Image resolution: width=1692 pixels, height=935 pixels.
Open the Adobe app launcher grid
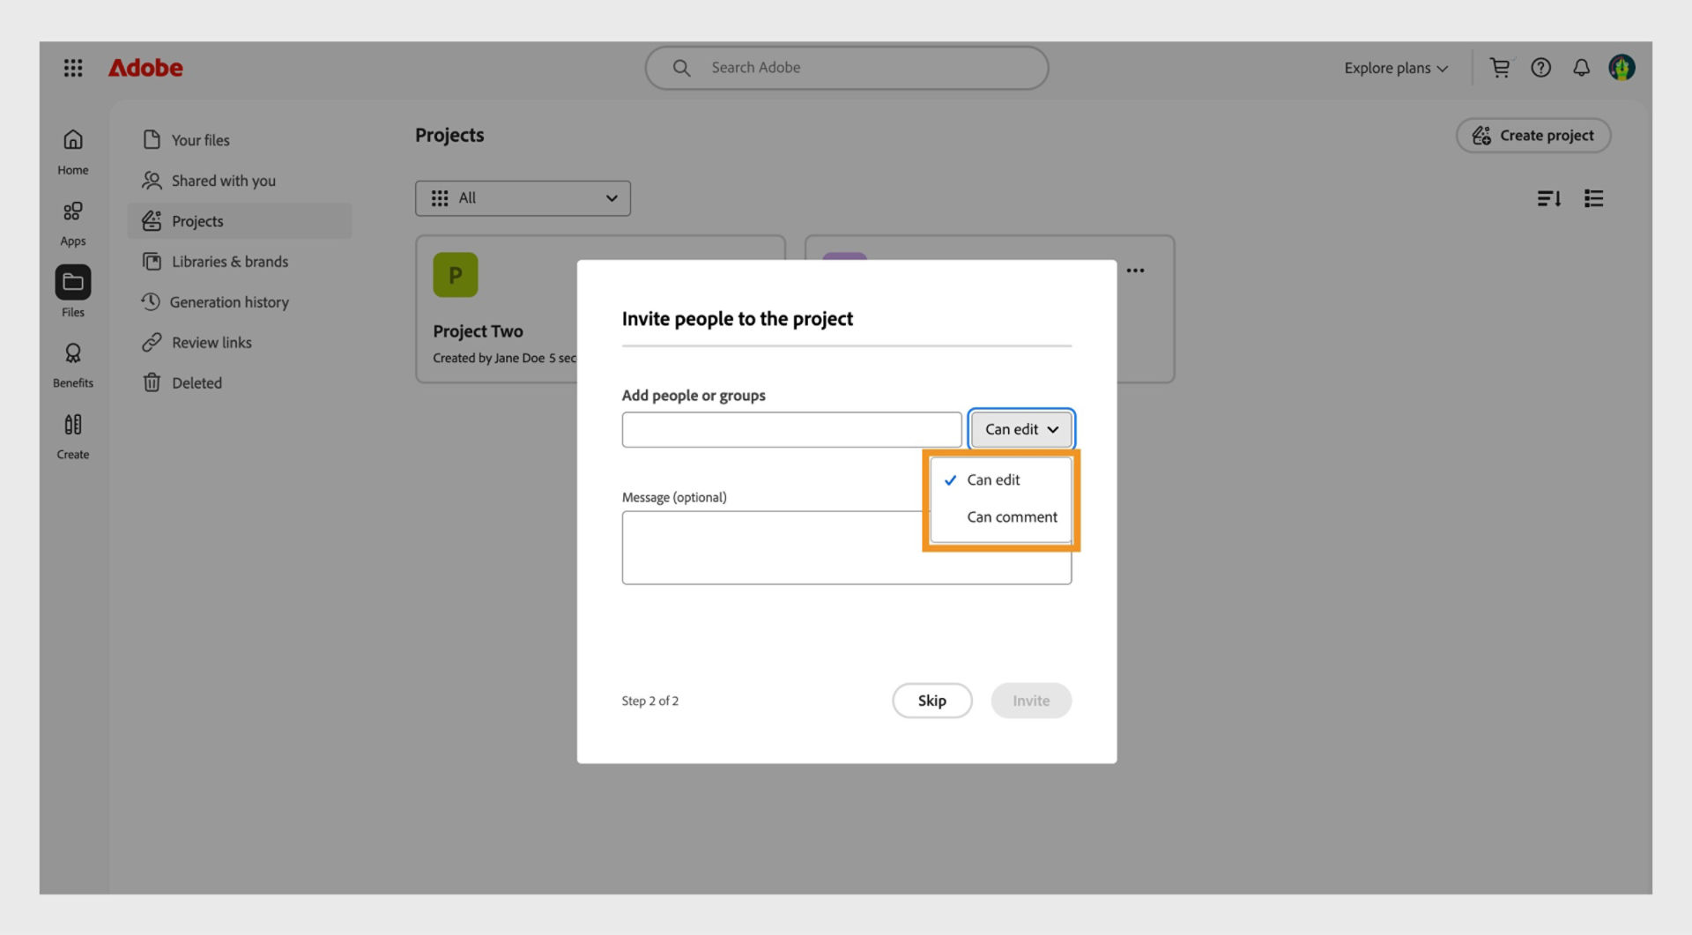coord(73,68)
